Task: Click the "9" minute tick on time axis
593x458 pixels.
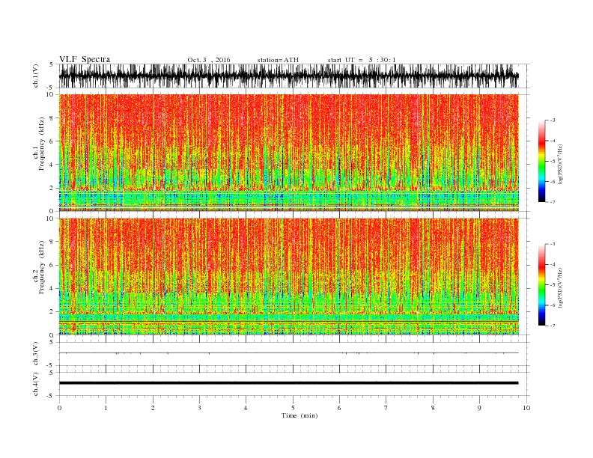Action: [x=479, y=408]
